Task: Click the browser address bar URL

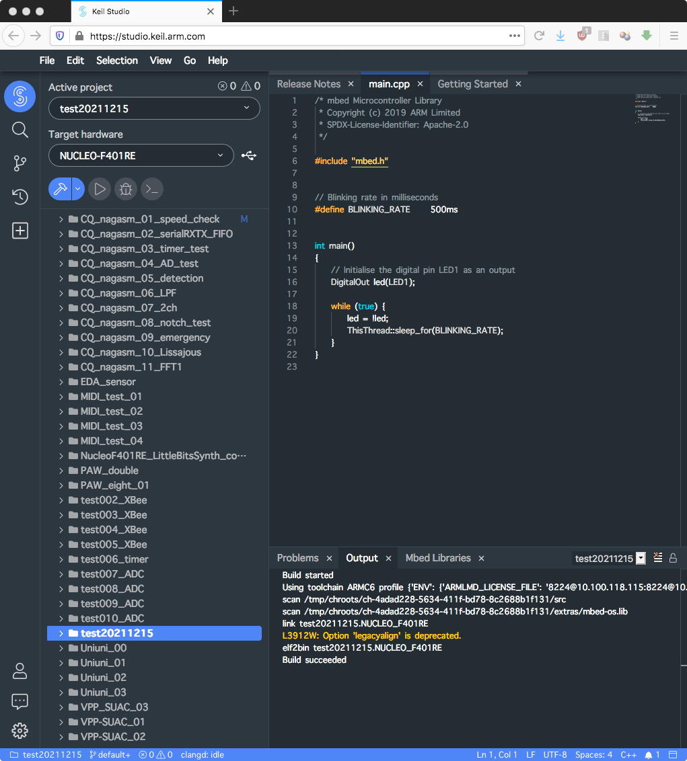Action: (x=147, y=36)
